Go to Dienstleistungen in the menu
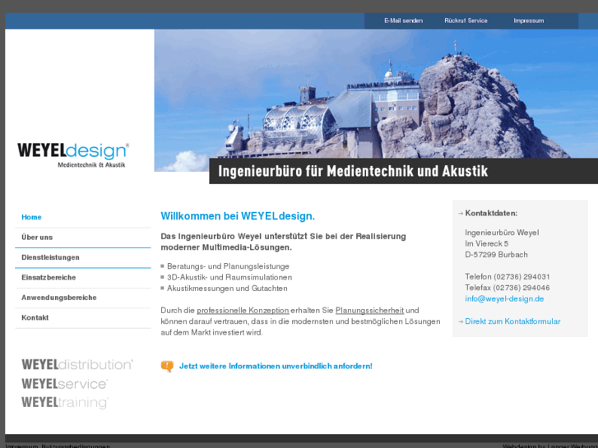The height and width of the screenshot is (448, 598). 50,258
